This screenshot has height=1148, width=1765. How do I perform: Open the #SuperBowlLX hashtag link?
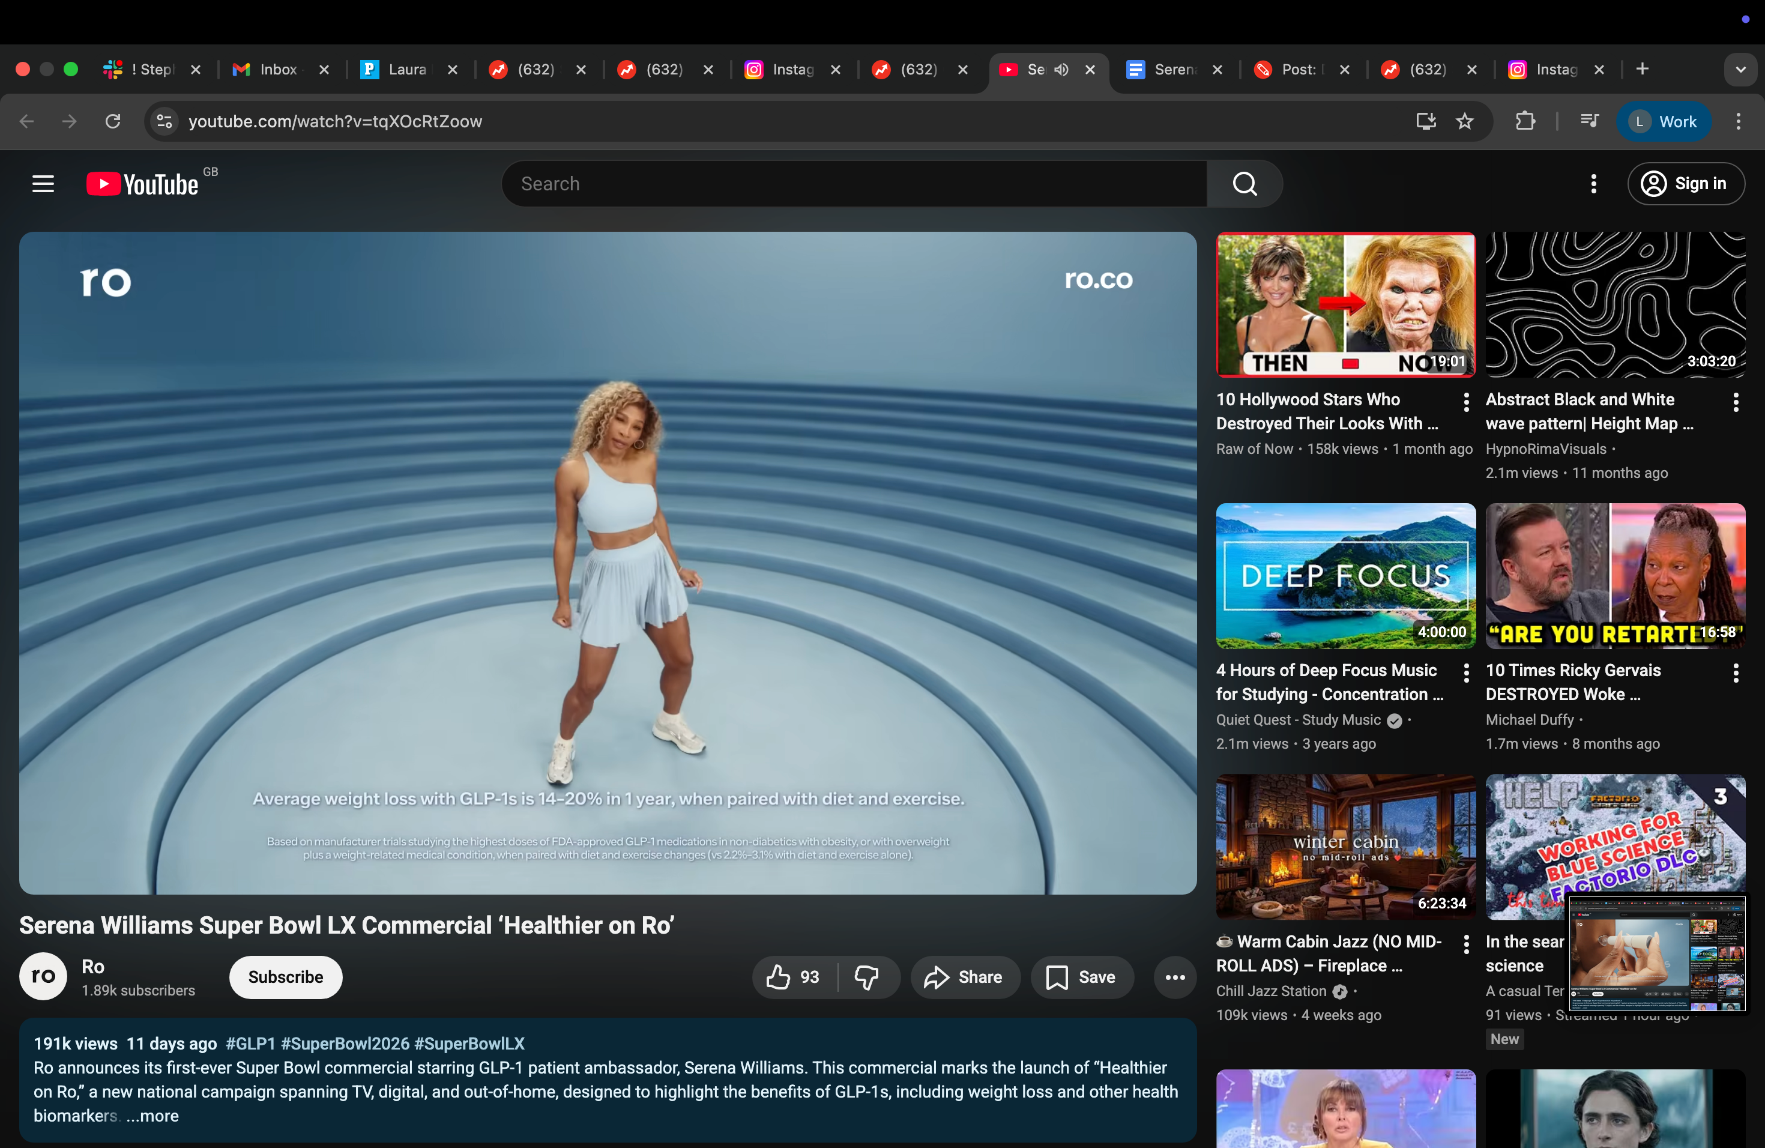469,1044
